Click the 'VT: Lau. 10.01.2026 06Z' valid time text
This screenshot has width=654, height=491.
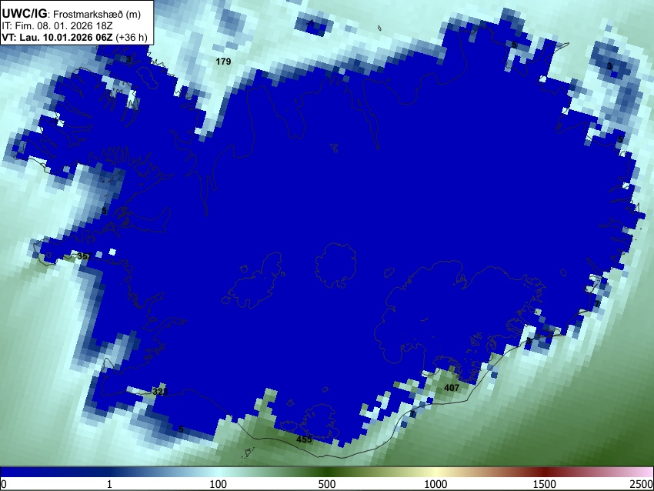[57, 37]
